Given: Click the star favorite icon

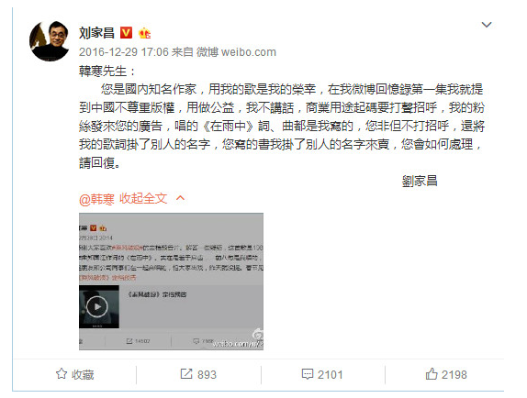Looking at the screenshot, I should (62, 374).
